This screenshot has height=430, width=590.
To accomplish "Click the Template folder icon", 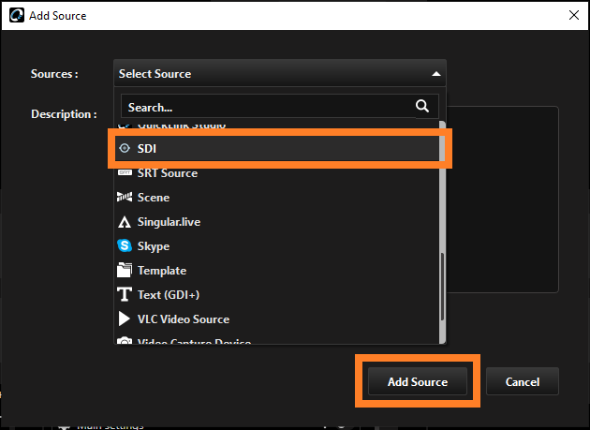I will pos(125,271).
